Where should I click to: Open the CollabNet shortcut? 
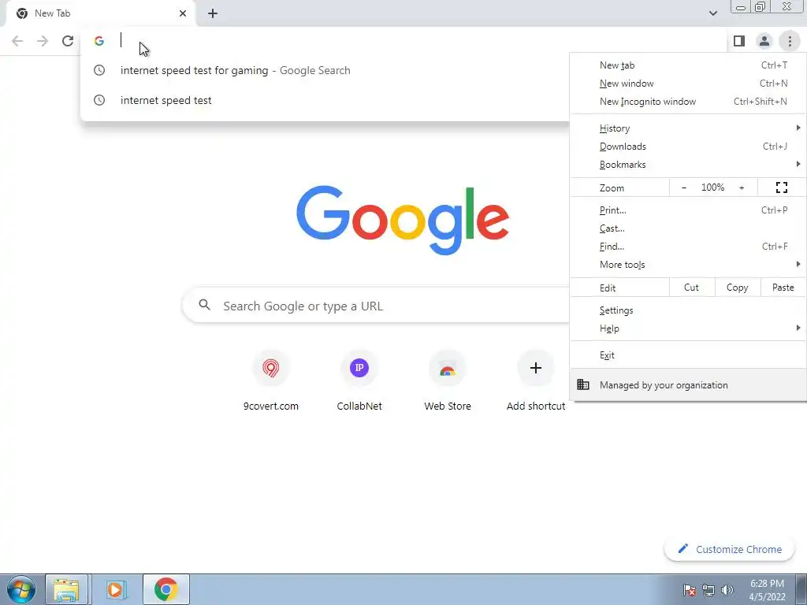click(x=359, y=380)
